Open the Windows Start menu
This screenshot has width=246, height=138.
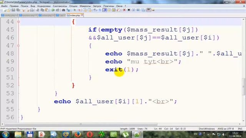(x=5, y=135)
